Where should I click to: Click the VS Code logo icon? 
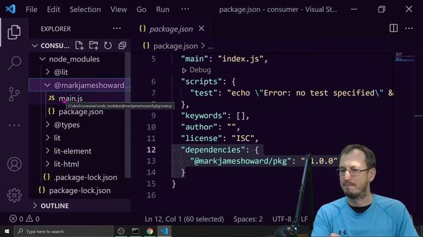(x=11, y=9)
